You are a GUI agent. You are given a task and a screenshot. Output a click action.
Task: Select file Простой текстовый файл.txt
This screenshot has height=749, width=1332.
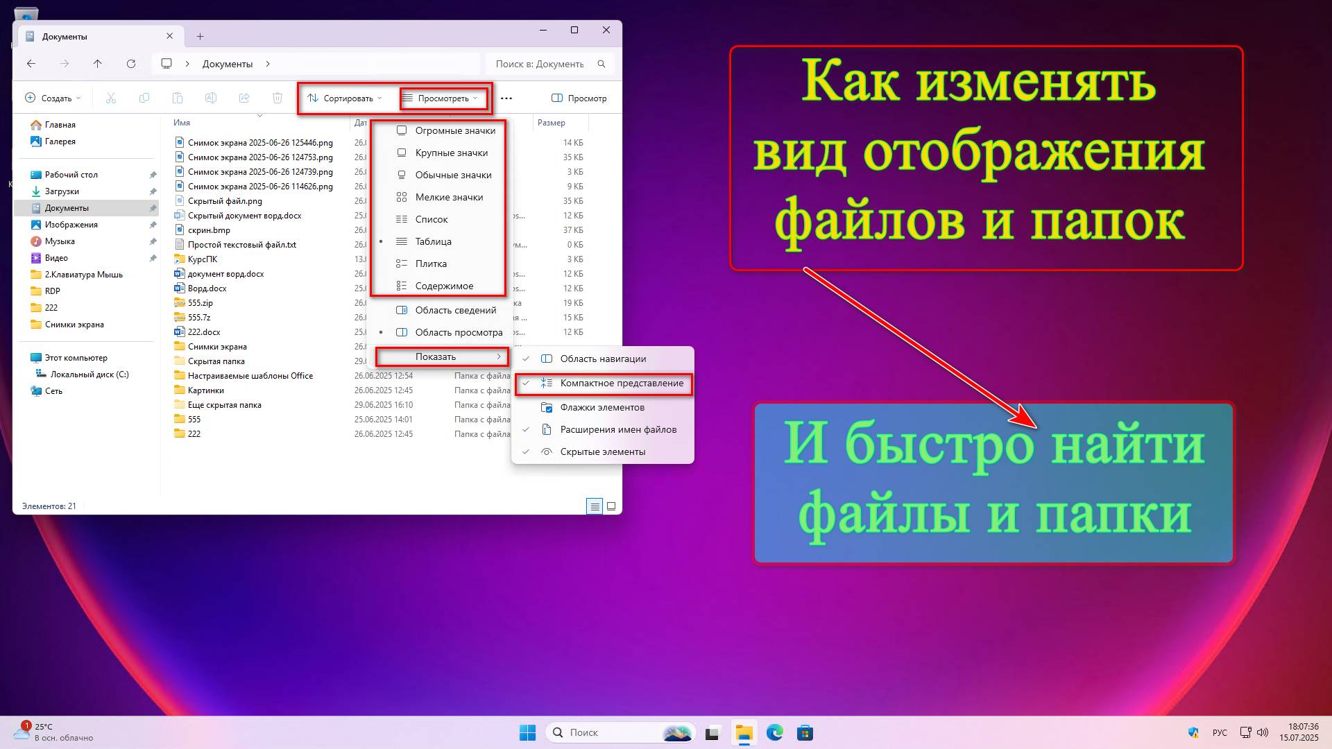tap(242, 245)
